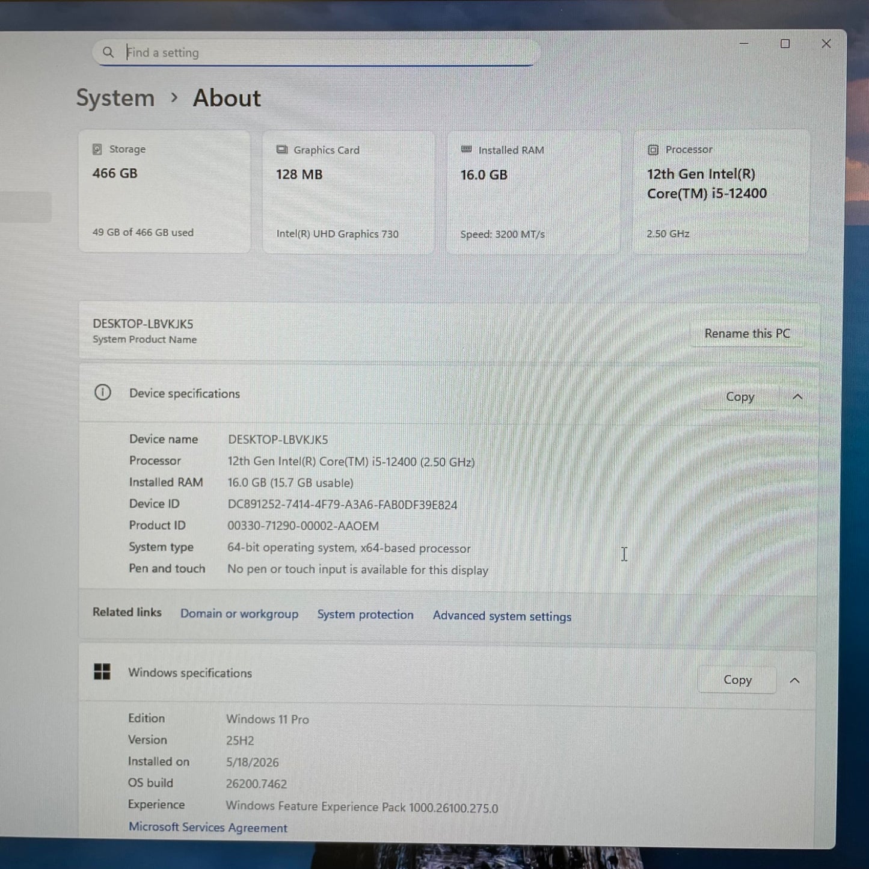Open Advanced system settings
869x869 pixels.
point(502,616)
